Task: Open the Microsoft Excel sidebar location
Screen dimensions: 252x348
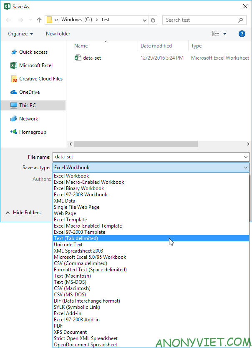Action: click(36, 65)
